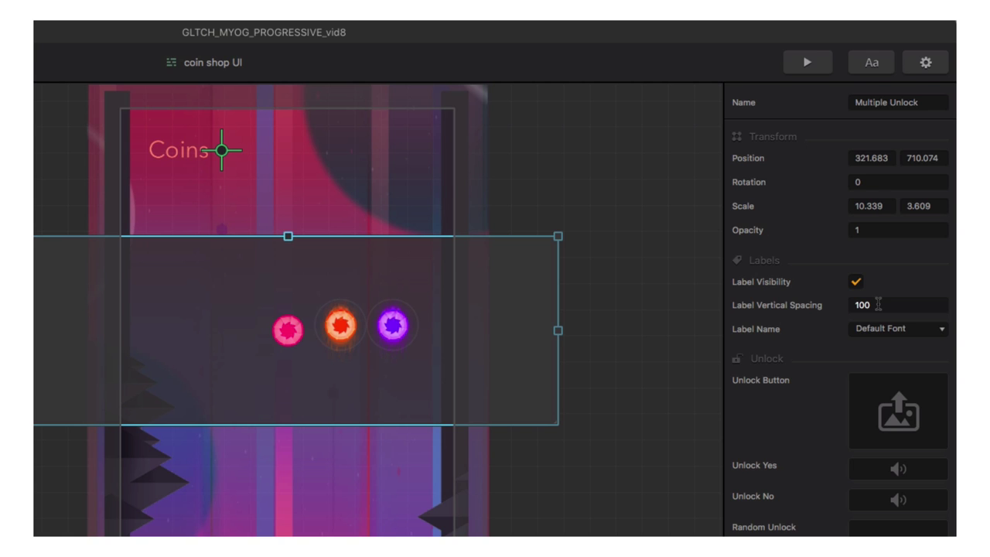Select the pink coin icon in canvas
This screenshot has width=990, height=557.
288,330
